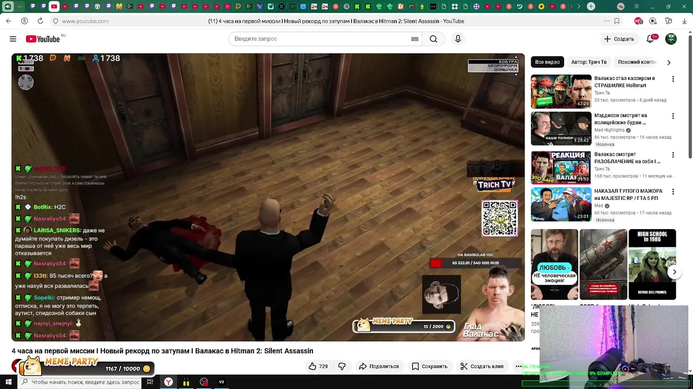The height and width of the screenshot is (389, 693).
Task: Open 'Валакас смотрит РАЗОБЛАЧЕНИЕ' video title
Action: point(627,158)
